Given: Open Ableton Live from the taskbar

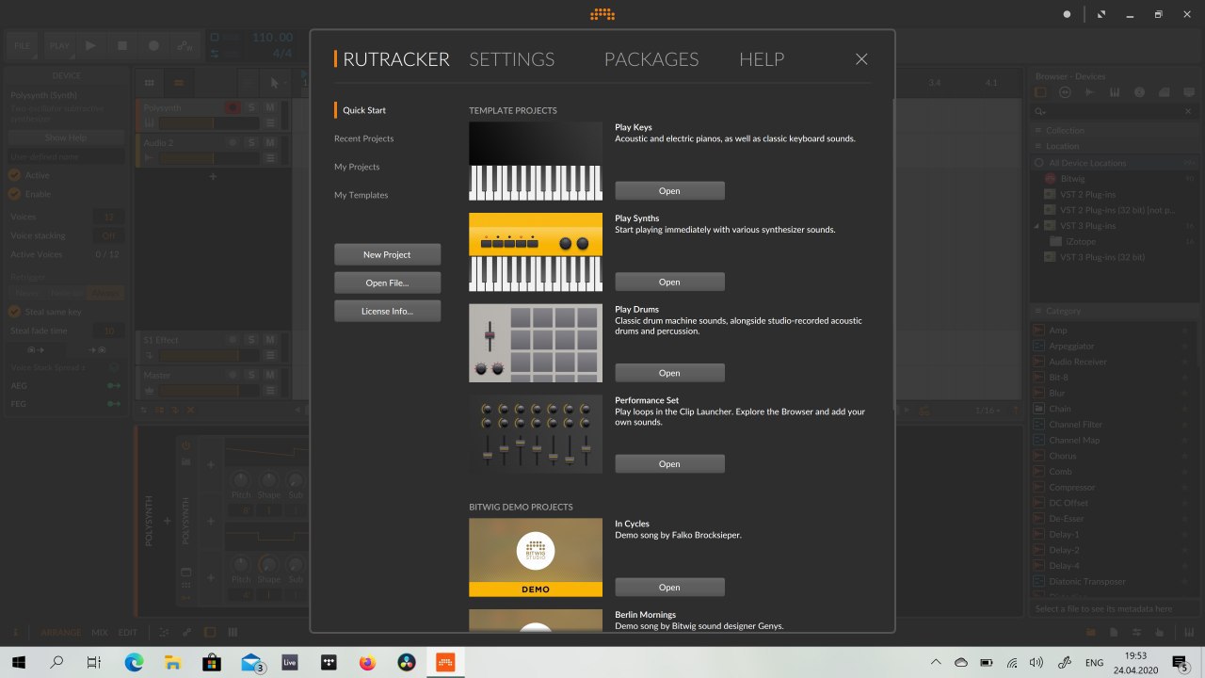Looking at the screenshot, I should tap(290, 662).
